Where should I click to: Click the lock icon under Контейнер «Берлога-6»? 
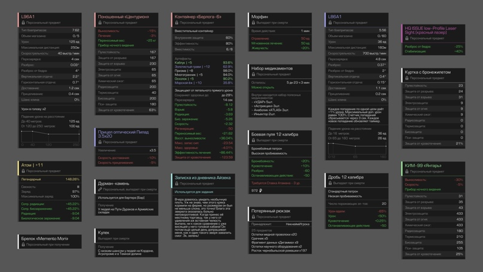click(x=177, y=23)
